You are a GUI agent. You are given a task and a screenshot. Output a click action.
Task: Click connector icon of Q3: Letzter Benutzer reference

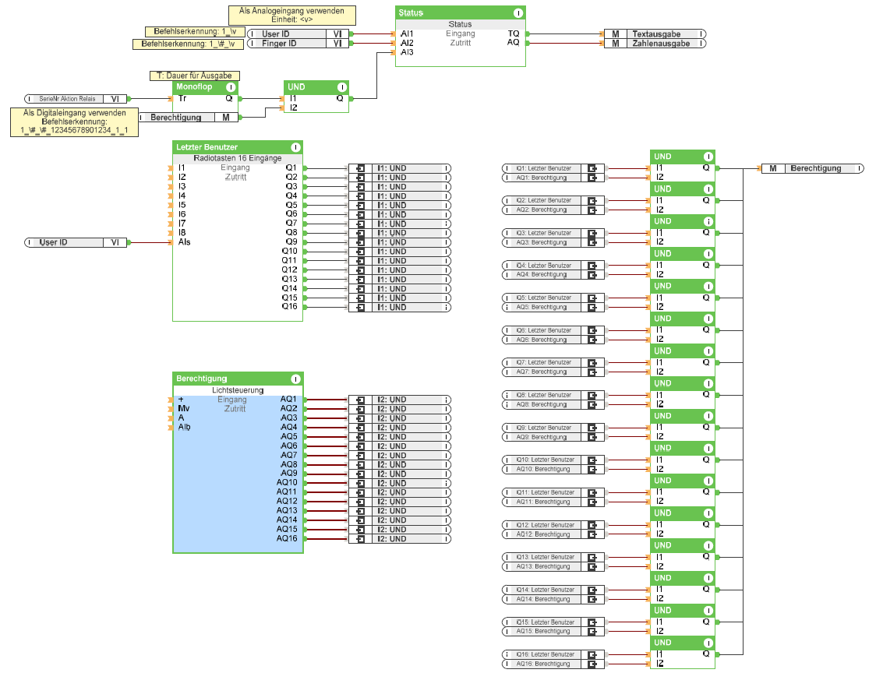pyautogui.click(x=593, y=233)
